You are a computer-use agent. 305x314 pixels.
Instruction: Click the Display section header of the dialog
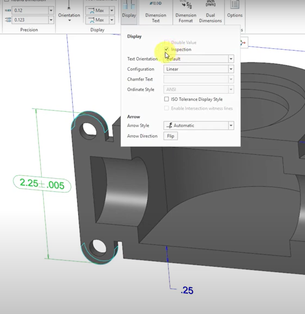pos(135,36)
